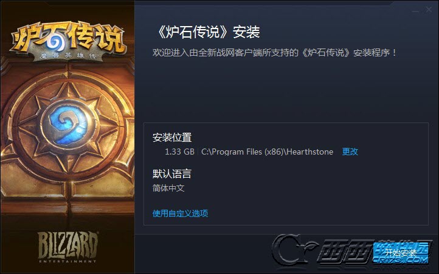Click the 炉石传说 Hearthstone title logo
The height and width of the screenshot is (274, 439).
[68, 39]
